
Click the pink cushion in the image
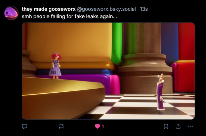115,85
